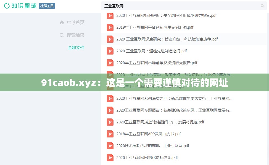The width and height of the screenshot is (269, 165).
Task: Click the home icon beside 星球首页
Action: tap(62, 22)
